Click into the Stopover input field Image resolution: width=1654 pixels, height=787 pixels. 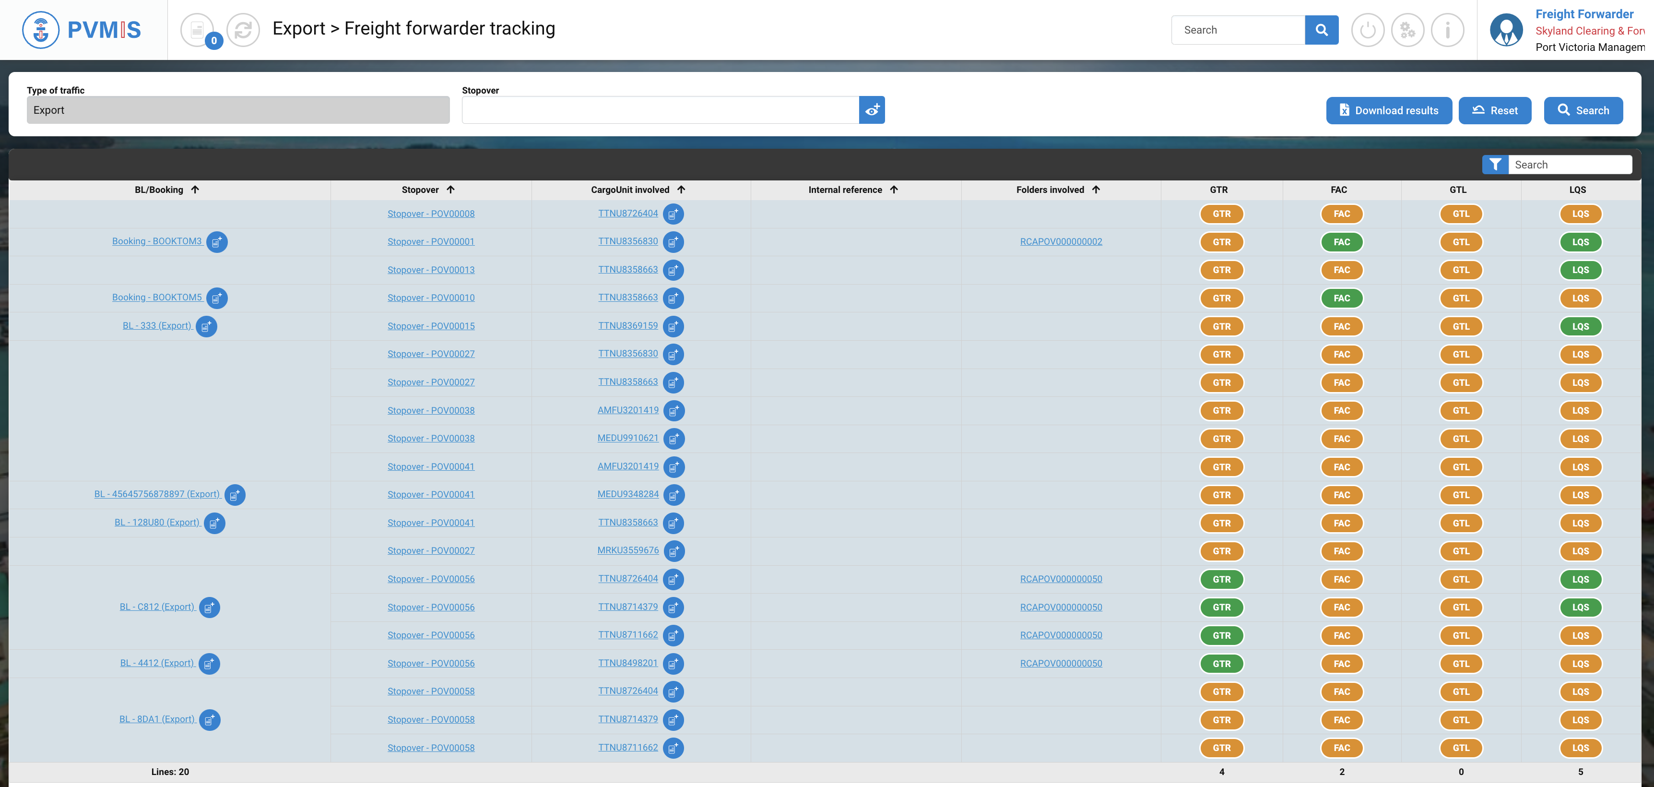[660, 110]
